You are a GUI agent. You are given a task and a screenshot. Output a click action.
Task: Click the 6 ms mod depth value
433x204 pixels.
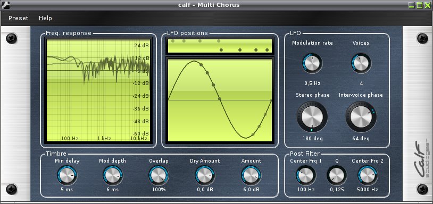[x=113, y=190]
